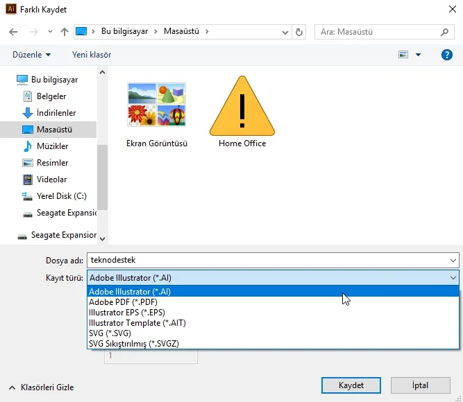Click the İptal button
Screen dimensions: 463x402
click(421, 385)
